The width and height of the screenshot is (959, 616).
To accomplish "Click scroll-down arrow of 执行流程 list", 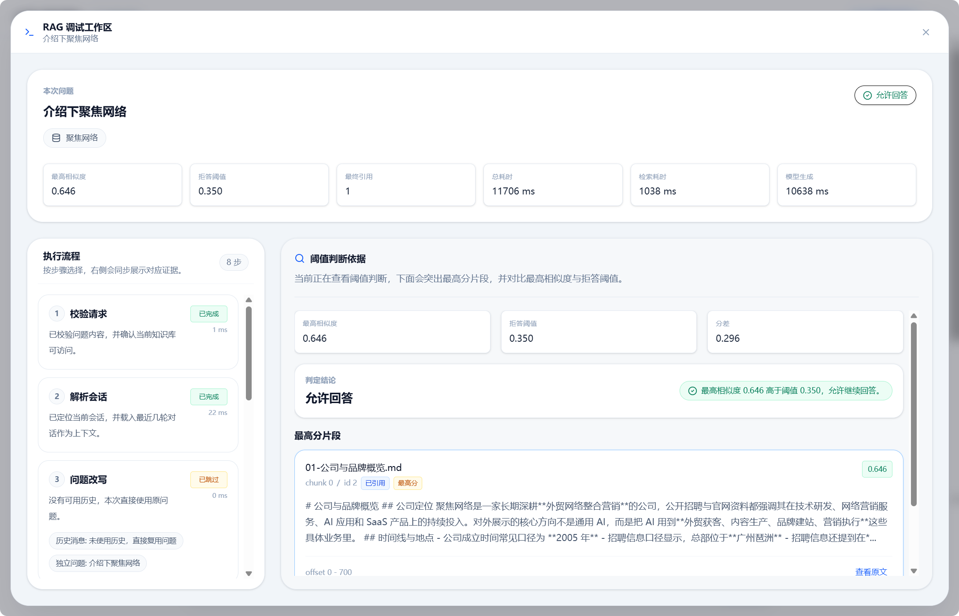I will pyautogui.click(x=249, y=574).
